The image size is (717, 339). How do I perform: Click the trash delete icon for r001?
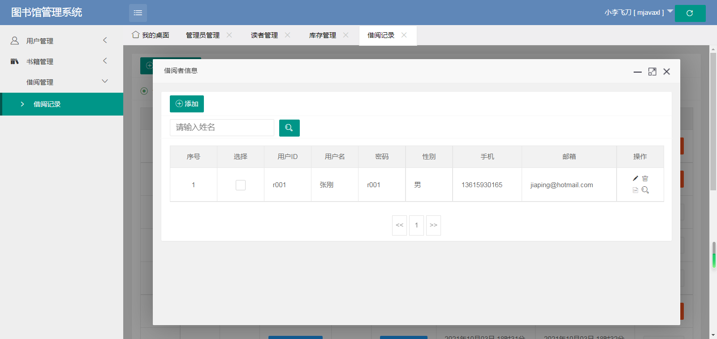pos(645,178)
